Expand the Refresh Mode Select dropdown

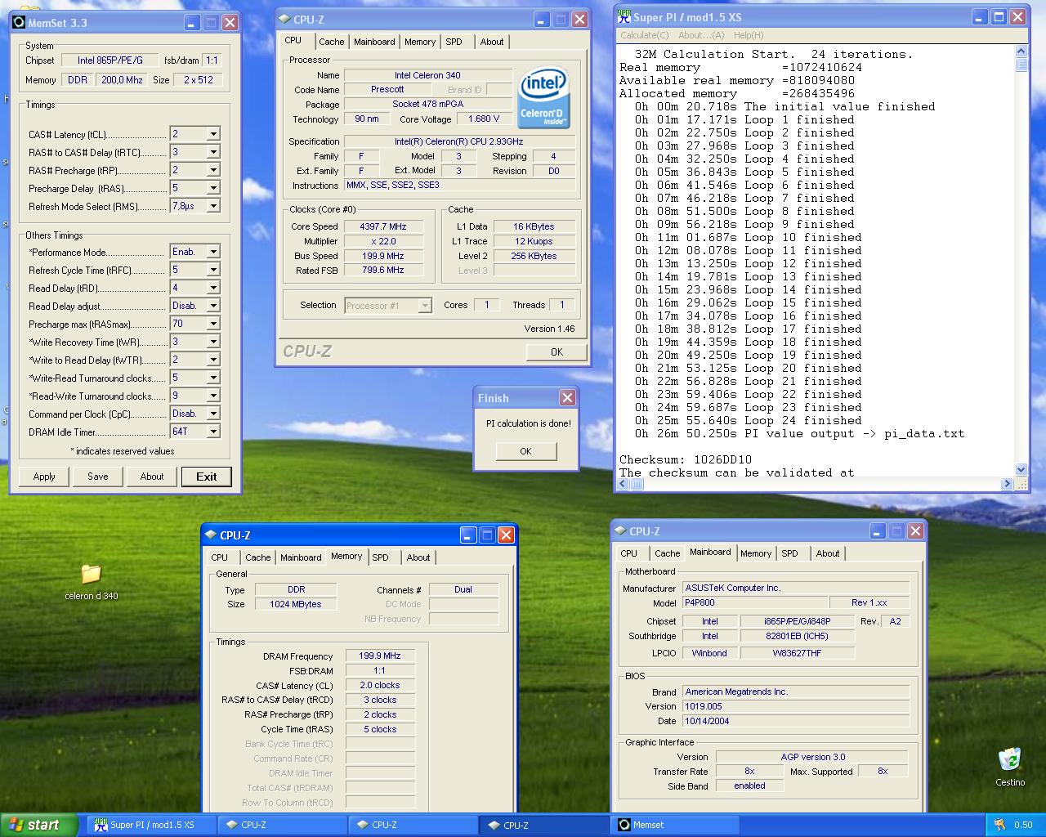pyautogui.click(x=213, y=206)
